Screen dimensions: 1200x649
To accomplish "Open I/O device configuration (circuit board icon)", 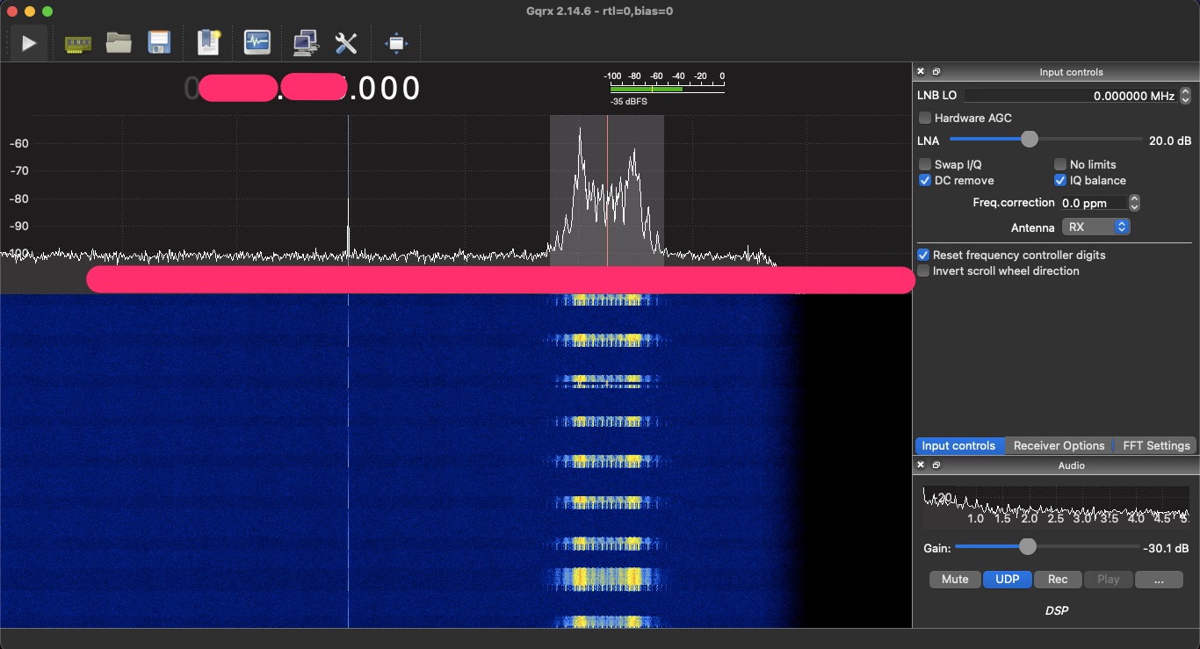I will tap(78, 42).
